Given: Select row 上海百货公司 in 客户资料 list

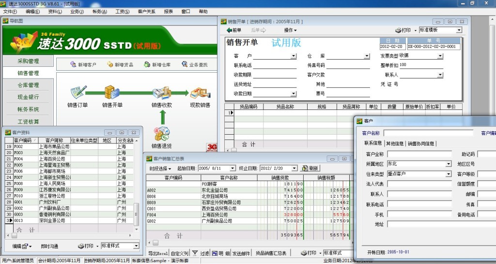Looking at the screenshot, I should click(69, 159).
